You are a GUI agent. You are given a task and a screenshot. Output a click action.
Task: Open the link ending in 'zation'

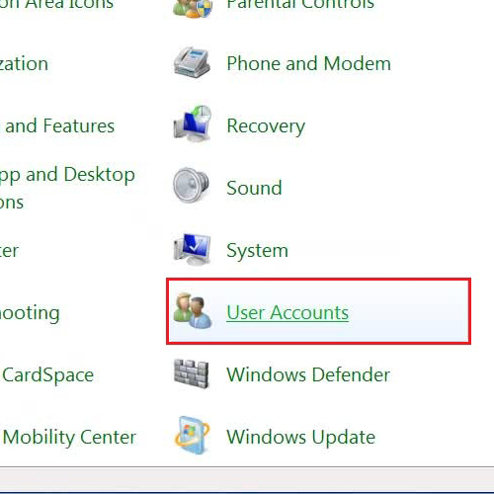[24, 63]
